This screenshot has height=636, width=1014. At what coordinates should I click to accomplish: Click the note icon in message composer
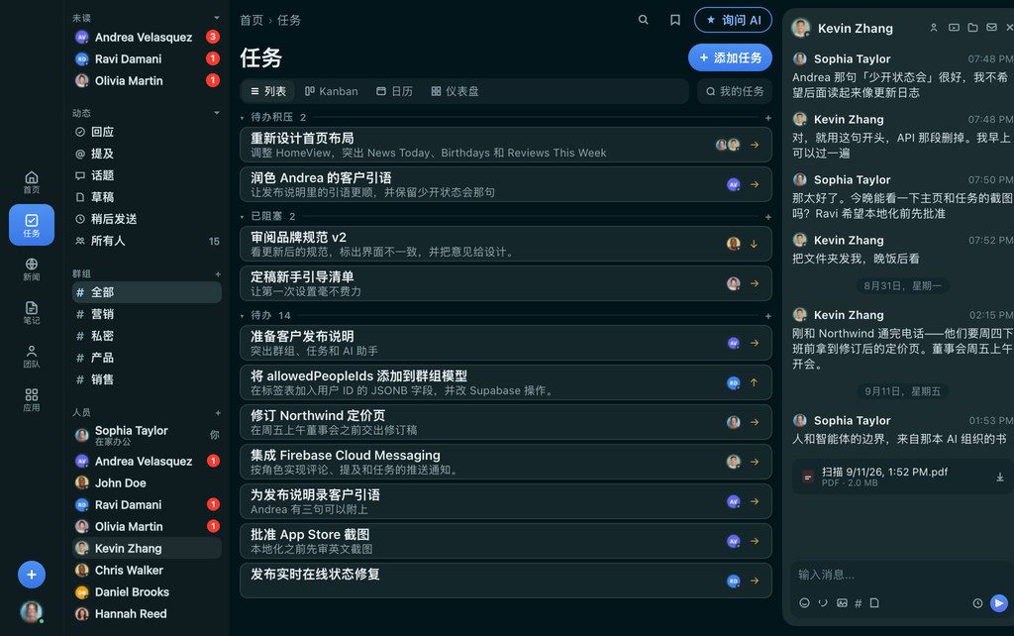click(874, 603)
